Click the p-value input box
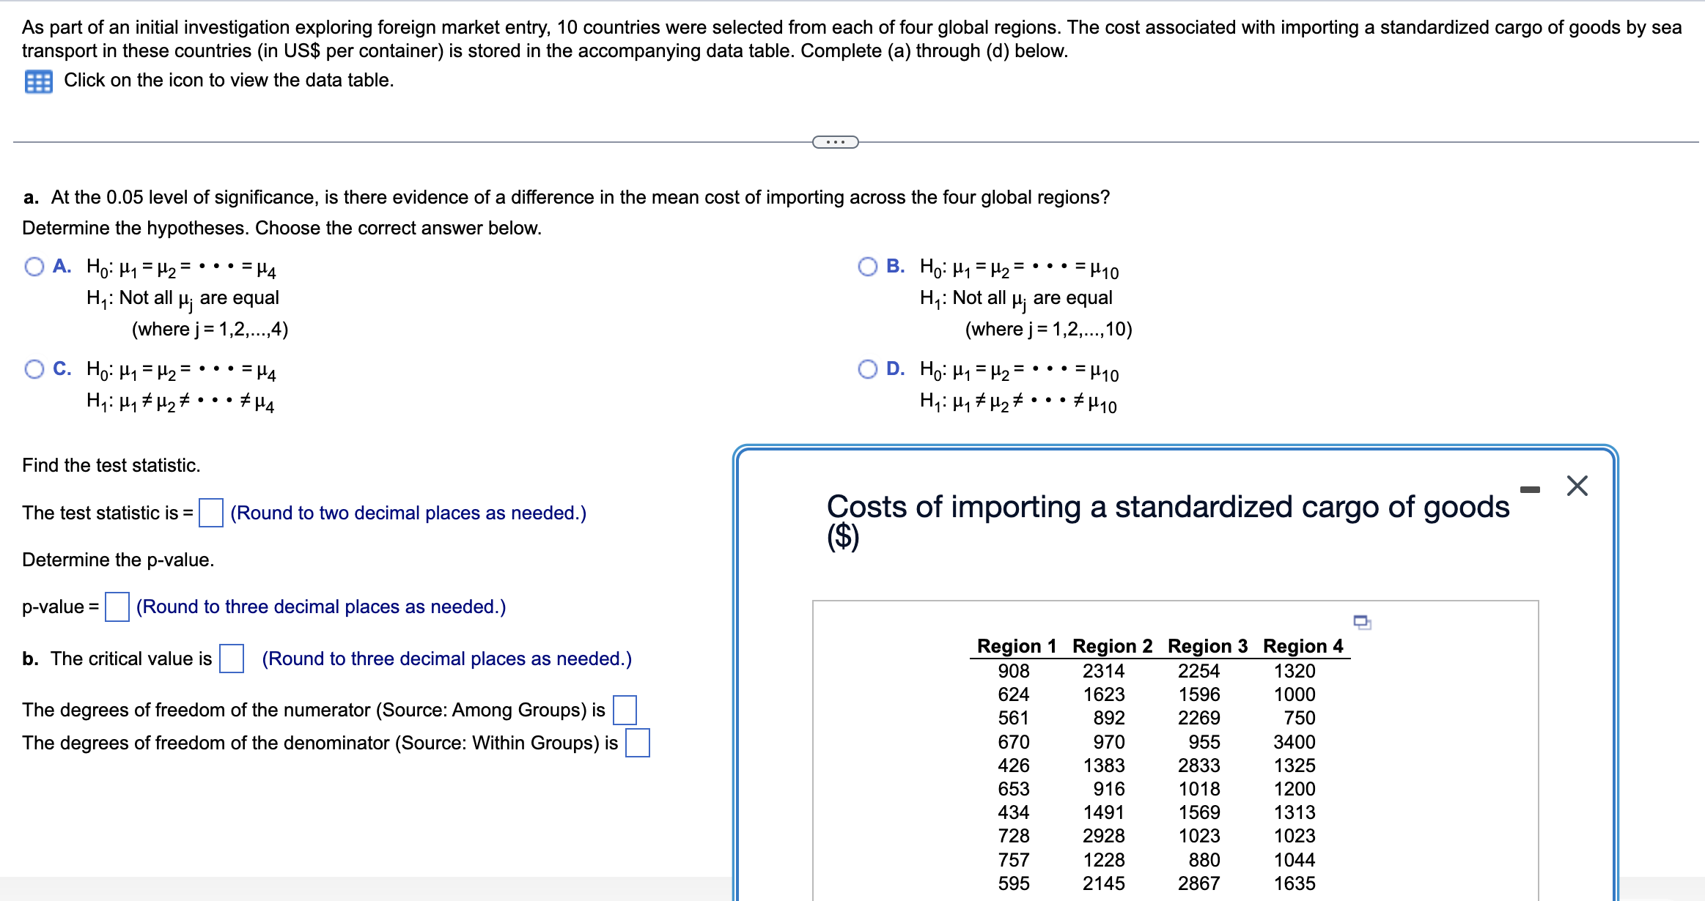This screenshot has height=901, width=1705. pos(117,607)
